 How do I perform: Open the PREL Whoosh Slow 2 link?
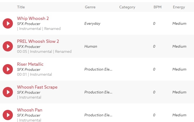tap(38, 41)
